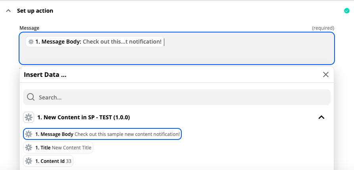The image size is (354, 170).
Task: Close the Insert Data panel
Action: coord(325,74)
